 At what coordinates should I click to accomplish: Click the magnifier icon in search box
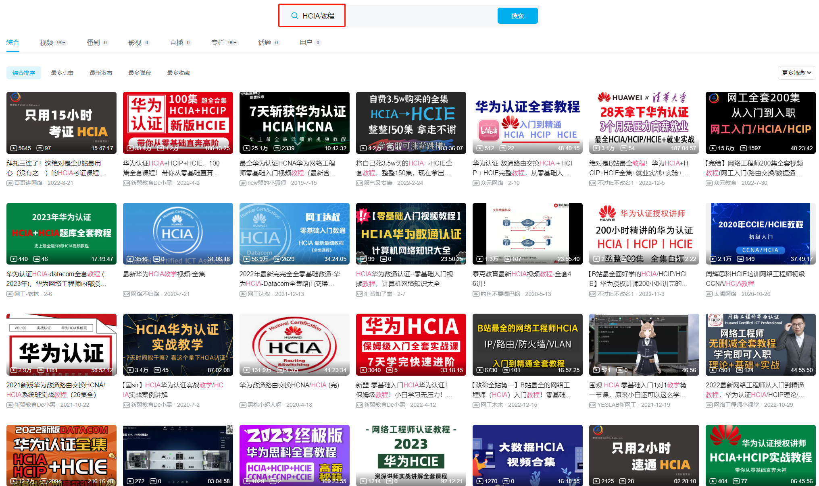[295, 16]
